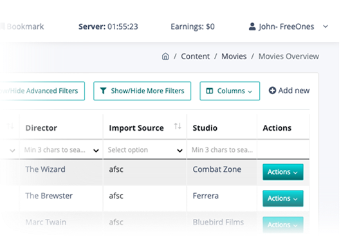Click the home breadcrumb icon
Image resolution: width=359 pixels, height=244 pixels.
pyautogui.click(x=165, y=56)
